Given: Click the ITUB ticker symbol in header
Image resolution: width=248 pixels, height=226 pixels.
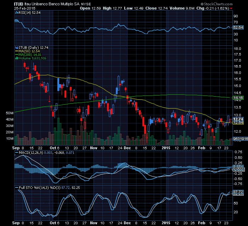Looking at the screenshot, I should tap(18, 4).
